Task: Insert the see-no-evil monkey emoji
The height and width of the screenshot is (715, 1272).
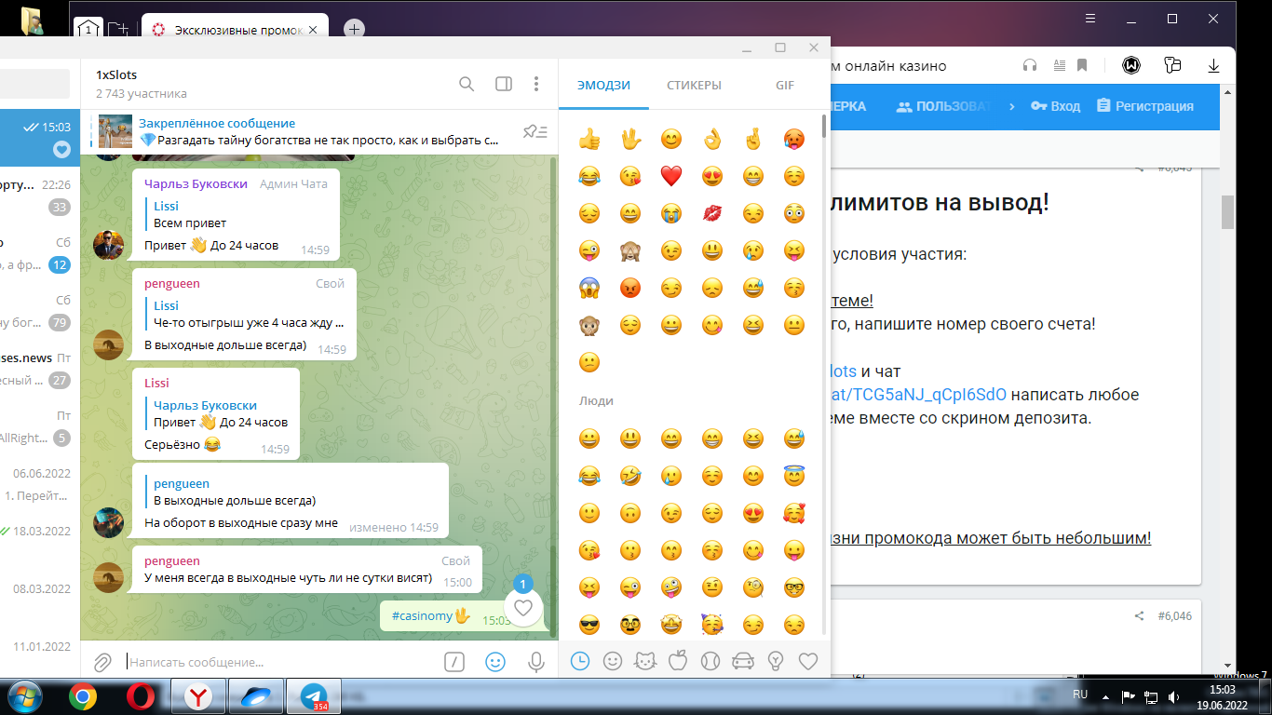Action: [630, 250]
